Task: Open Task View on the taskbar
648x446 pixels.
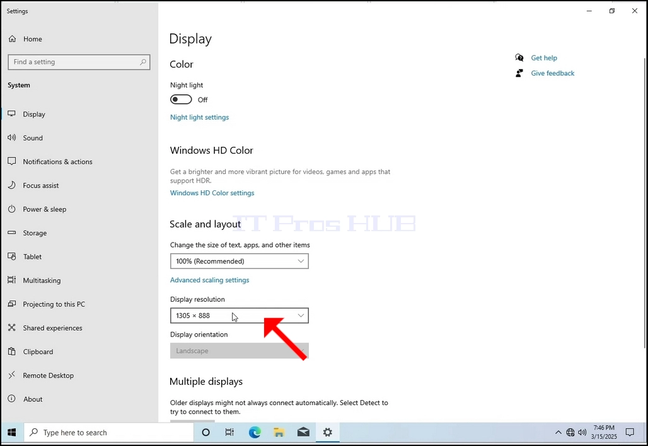Action: (x=229, y=432)
